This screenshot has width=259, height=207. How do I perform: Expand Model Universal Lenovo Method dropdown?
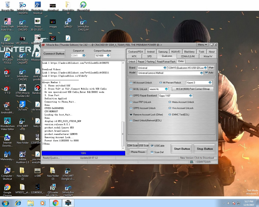pos(201,73)
